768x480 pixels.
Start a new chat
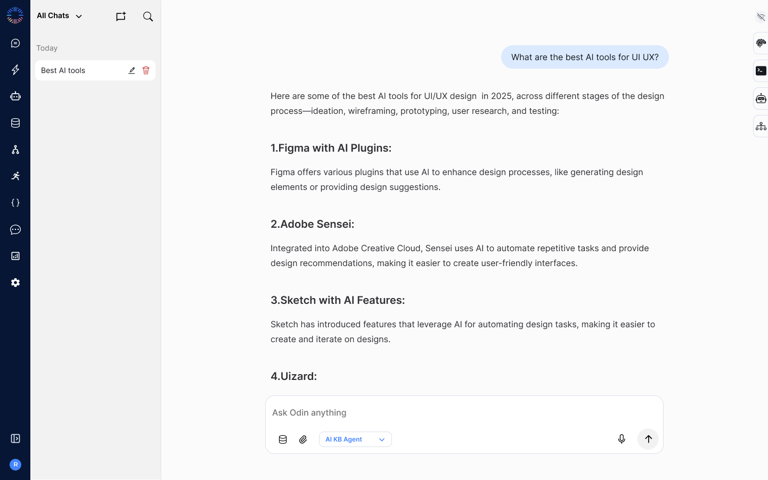click(x=121, y=16)
